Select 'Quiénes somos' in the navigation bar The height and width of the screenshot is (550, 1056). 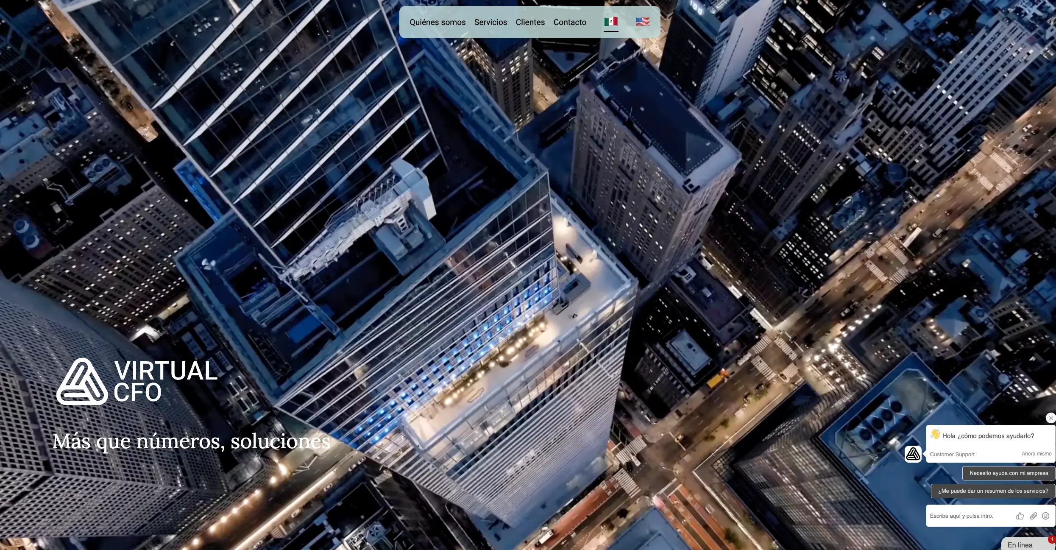click(437, 22)
